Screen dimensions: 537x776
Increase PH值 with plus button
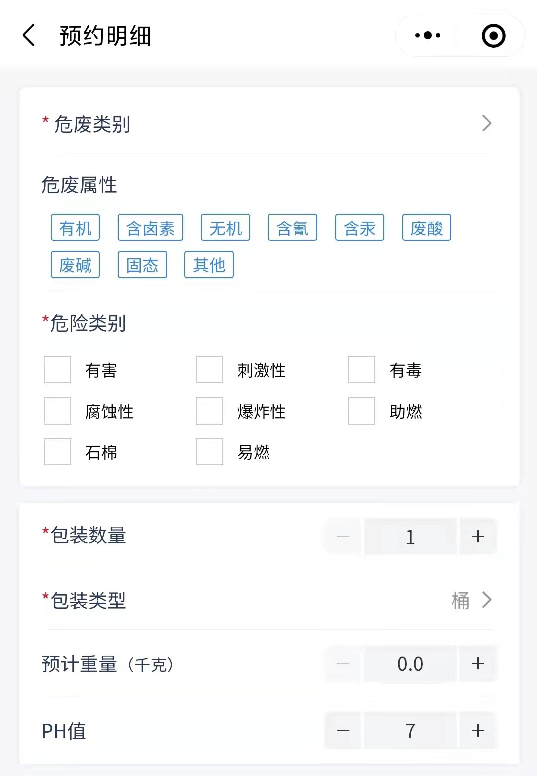[478, 731]
